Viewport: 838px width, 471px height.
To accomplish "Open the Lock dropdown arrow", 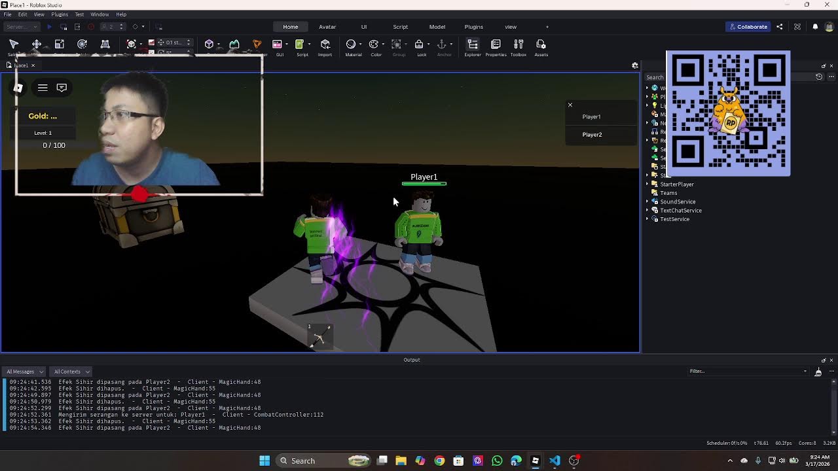I will 428,44.
